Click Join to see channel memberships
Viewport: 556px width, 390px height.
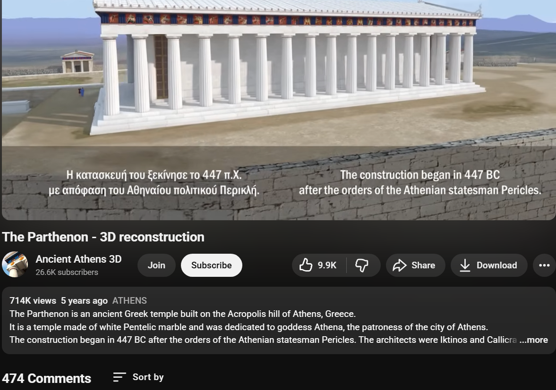[156, 265]
